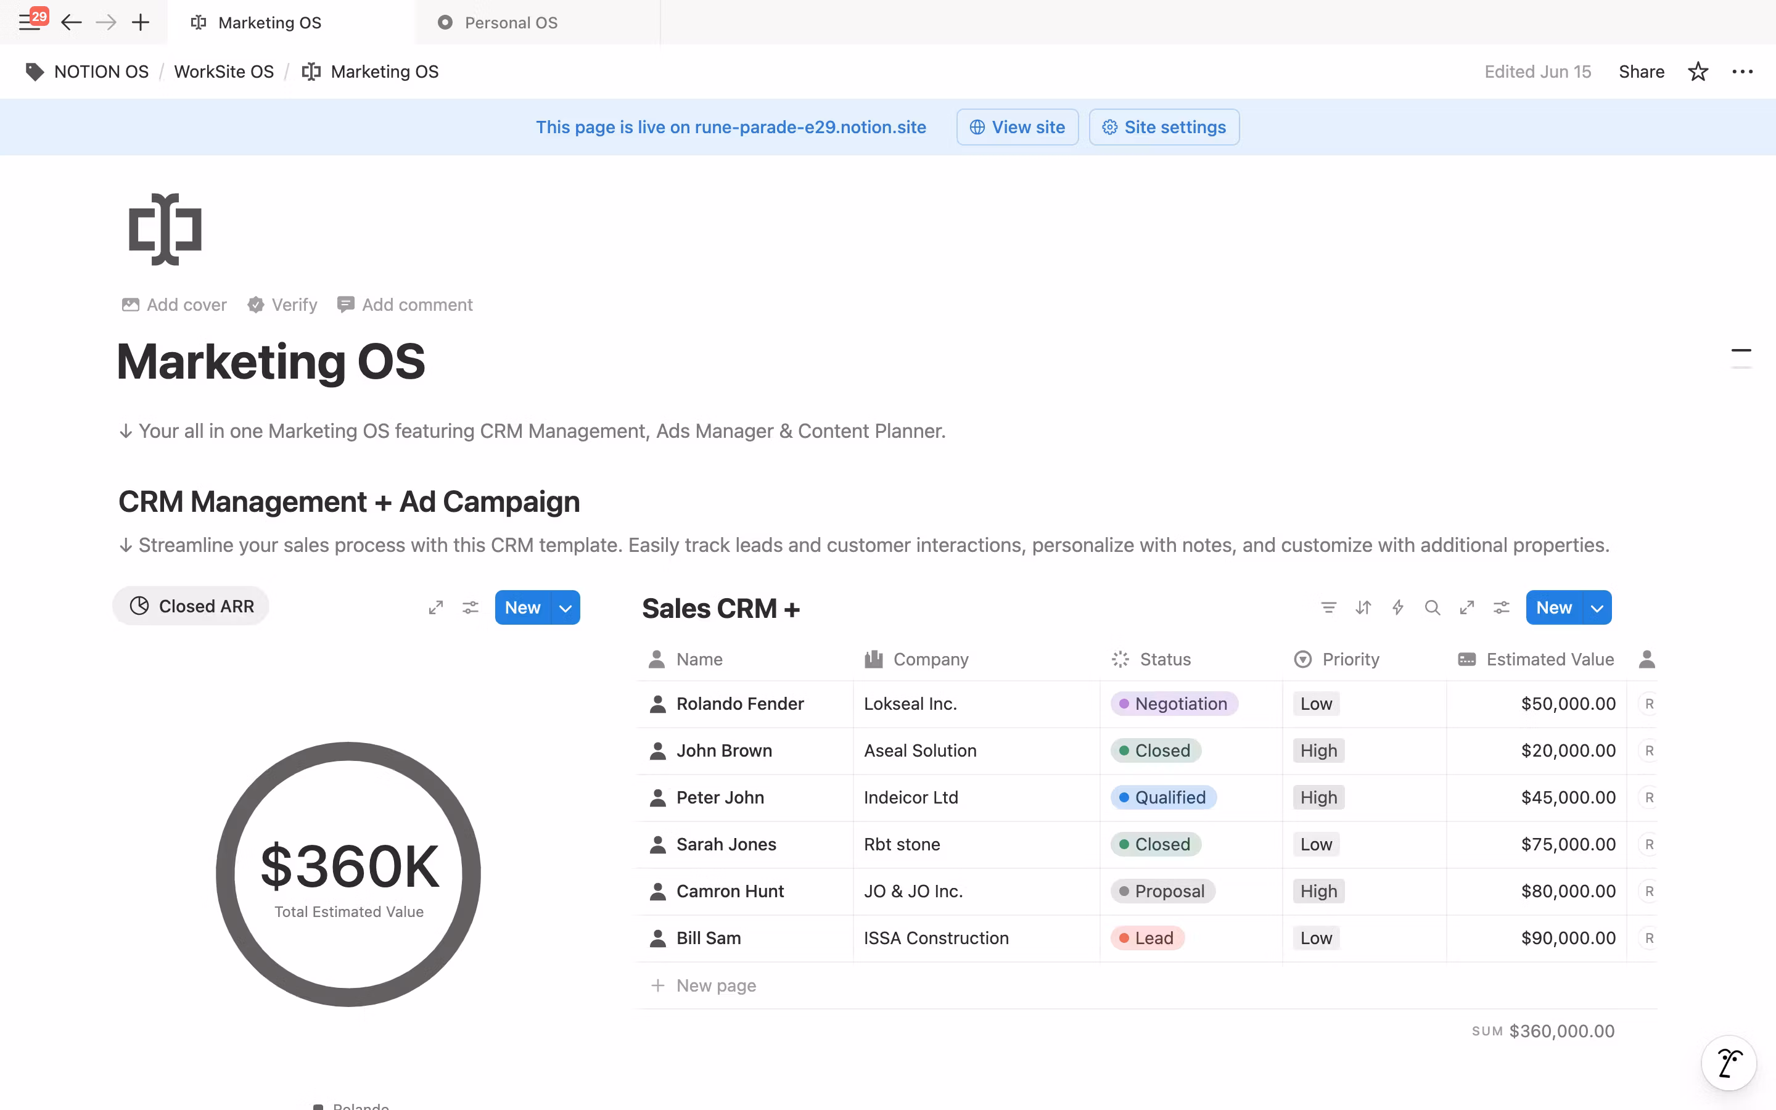This screenshot has width=1776, height=1110.
Task: Navigate to WorkSite OS breadcrumb
Action: (223, 71)
